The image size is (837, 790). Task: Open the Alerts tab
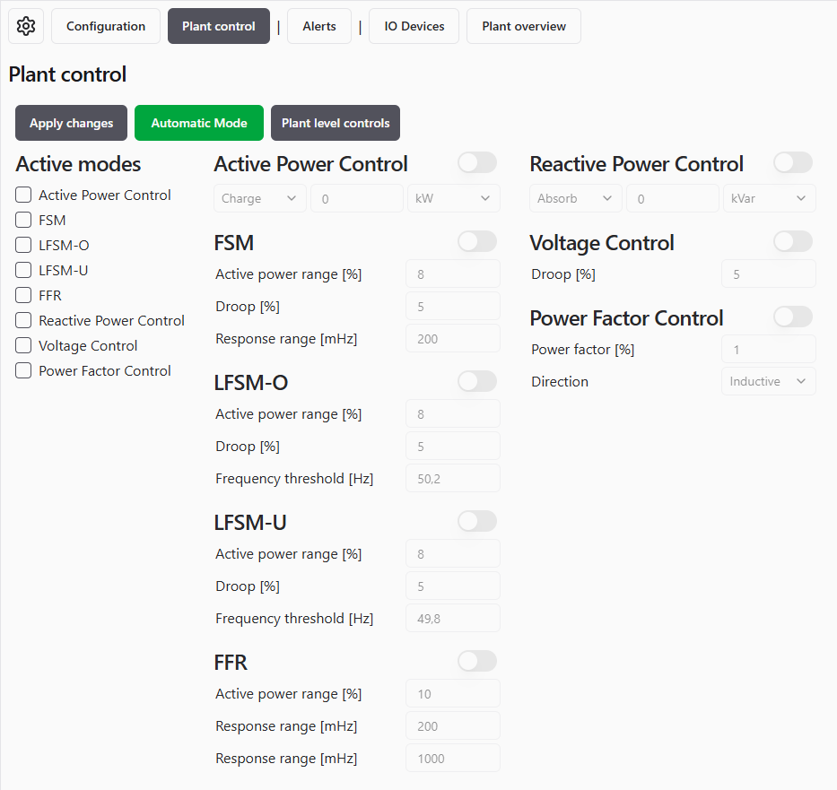click(319, 26)
